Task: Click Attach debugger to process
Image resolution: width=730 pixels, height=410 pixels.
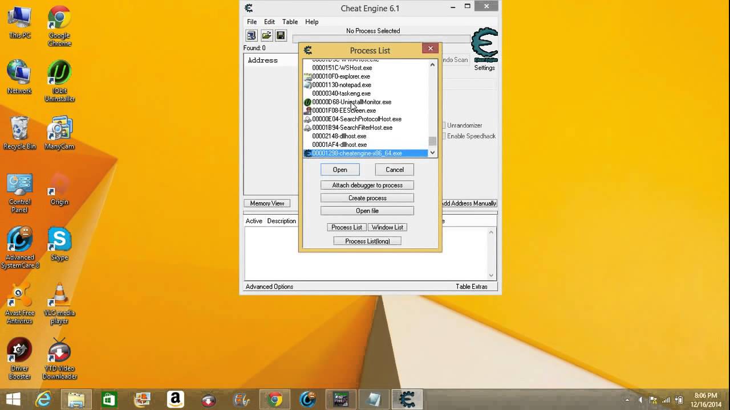Action: tap(367, 185)
